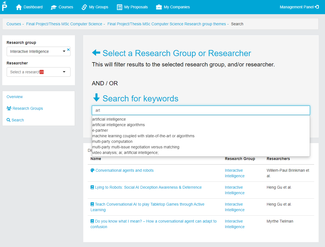The width and height of the screenshot is (325, 247).
Task: Open Dashboard via the home icon
Action: [19, 7]
